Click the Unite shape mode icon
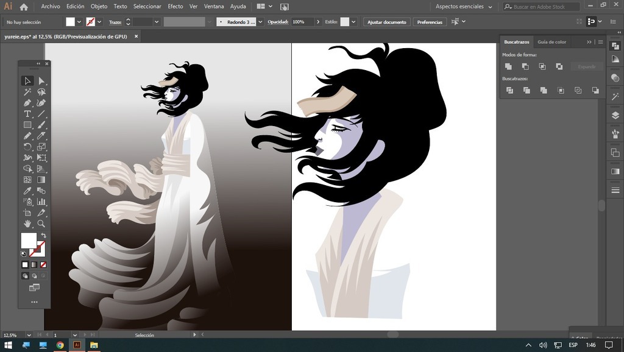The width and height of the screenshot is (624, 352). coord(508,66)
